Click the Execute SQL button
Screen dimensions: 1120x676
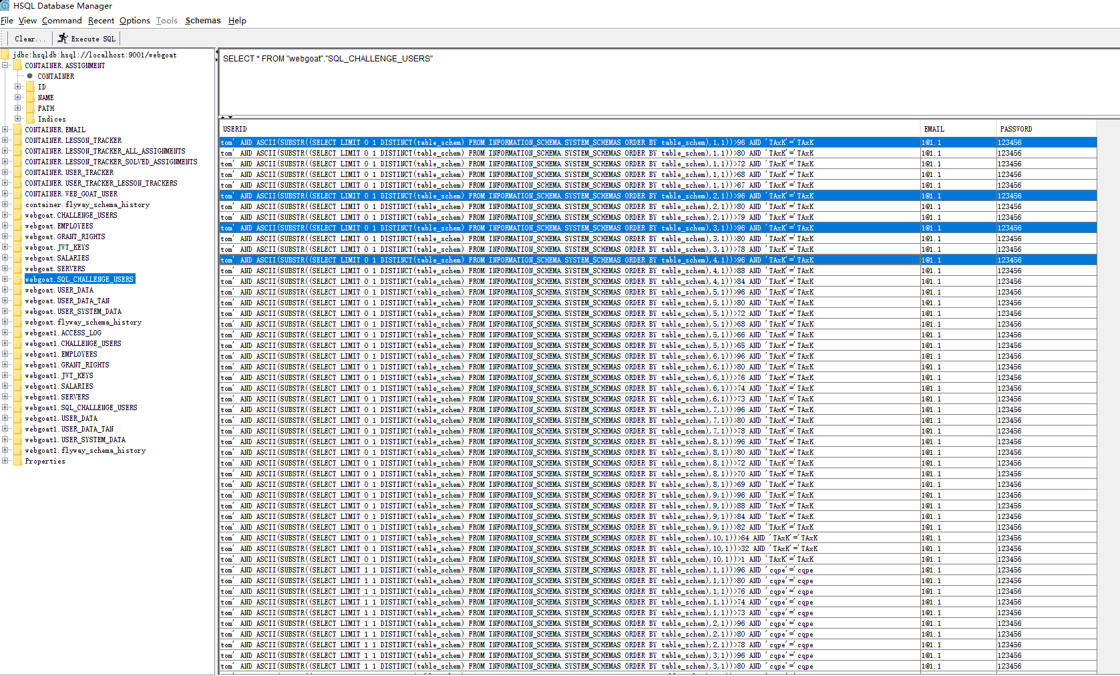(87, 39)
